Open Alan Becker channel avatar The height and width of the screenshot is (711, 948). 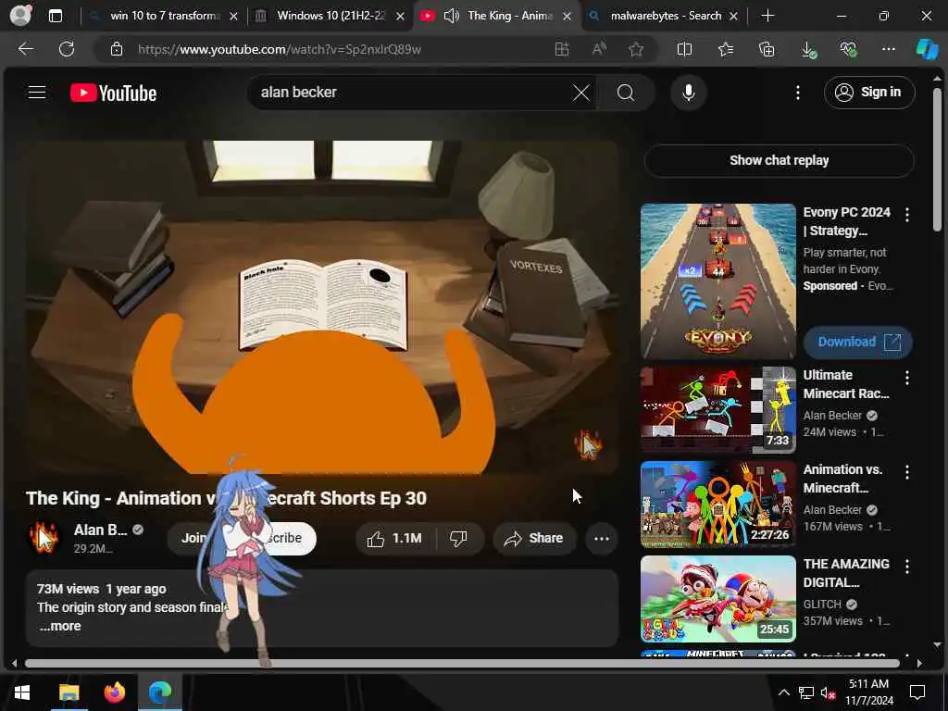(44, 538)
